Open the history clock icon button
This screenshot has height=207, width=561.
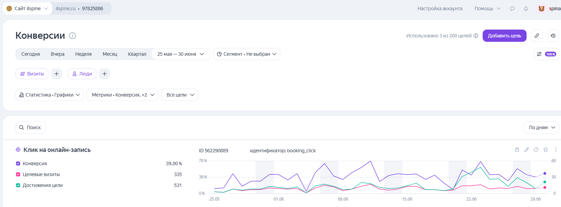point(553,36)
